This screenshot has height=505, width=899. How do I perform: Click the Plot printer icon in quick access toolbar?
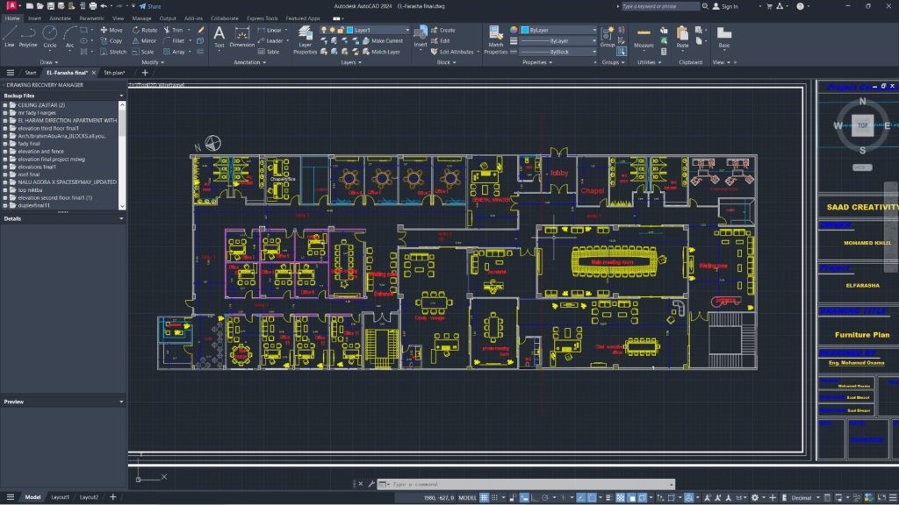(93, 6)
